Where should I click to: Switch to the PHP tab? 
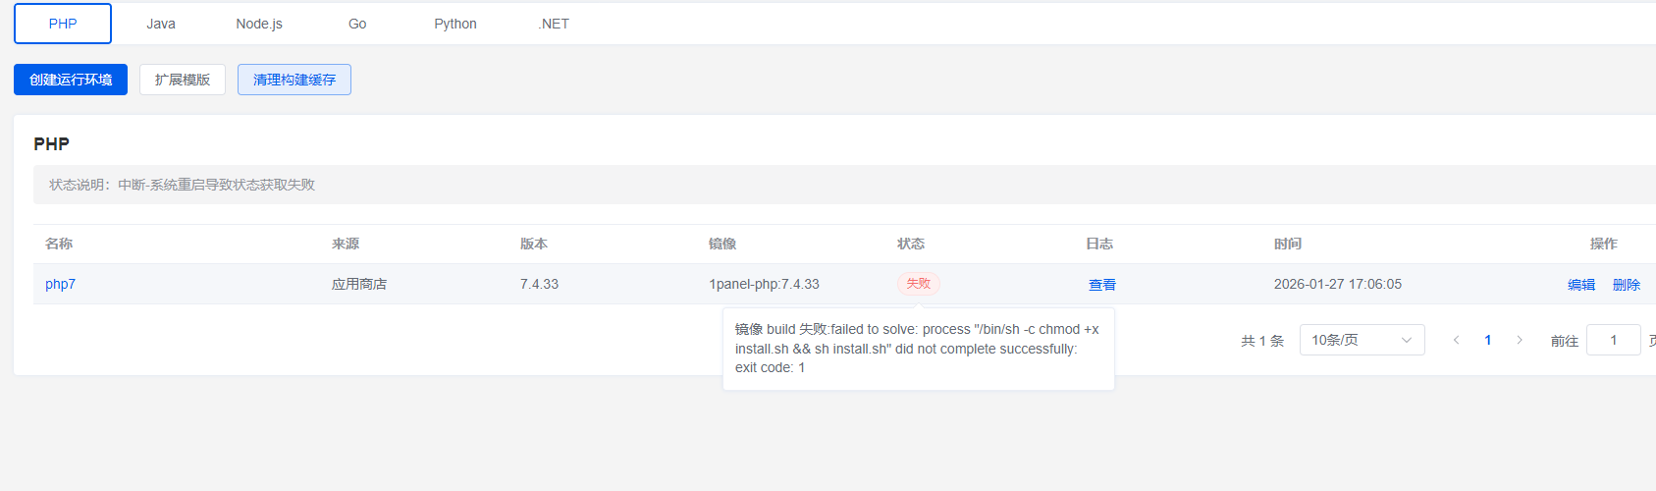(63, 24)
